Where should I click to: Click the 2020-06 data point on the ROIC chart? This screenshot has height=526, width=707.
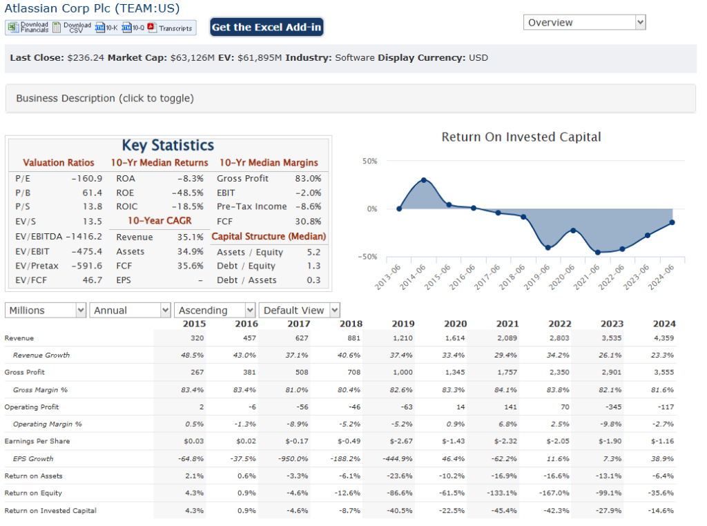click(x=573, y=231)
